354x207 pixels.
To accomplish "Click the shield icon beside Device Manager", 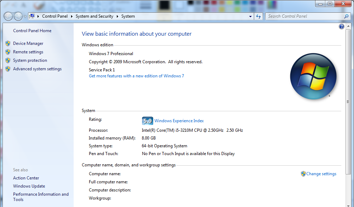I will click(x=8, y=43).
